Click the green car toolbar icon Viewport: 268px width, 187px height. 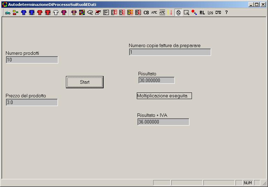pos(8,13)
